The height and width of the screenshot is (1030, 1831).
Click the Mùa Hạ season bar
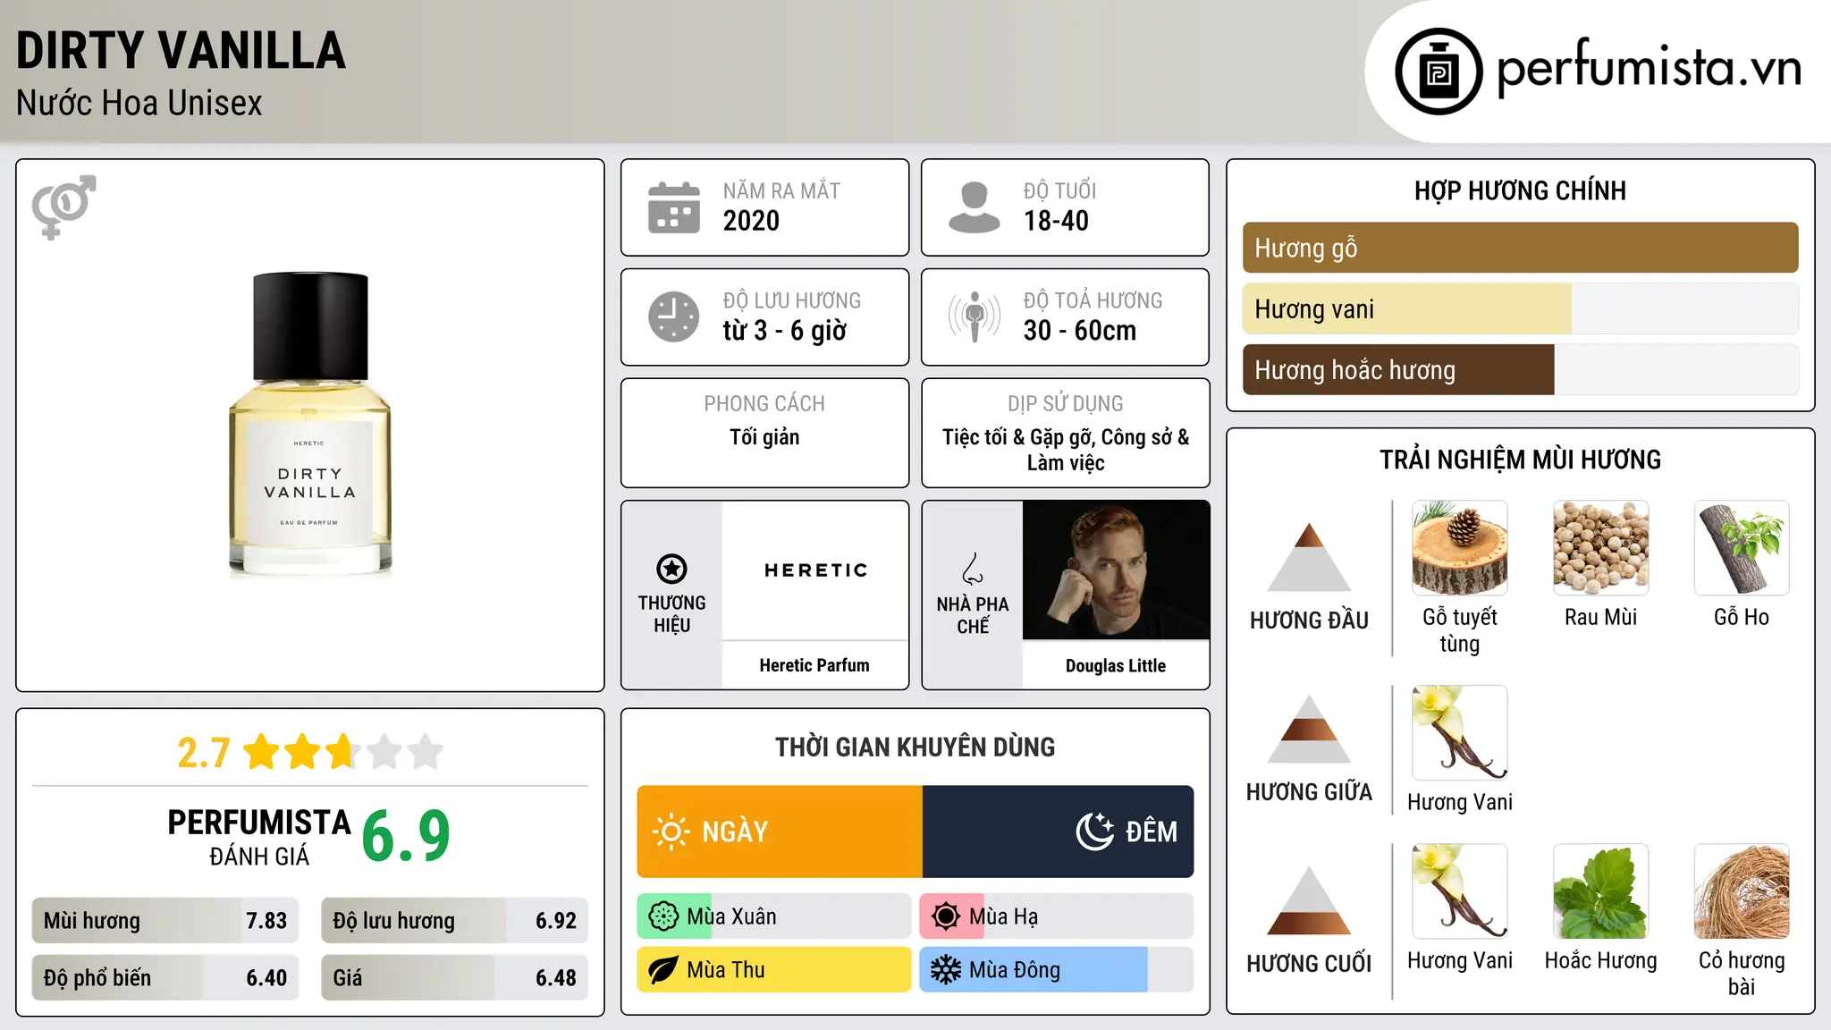click(x=1057, y=916)
